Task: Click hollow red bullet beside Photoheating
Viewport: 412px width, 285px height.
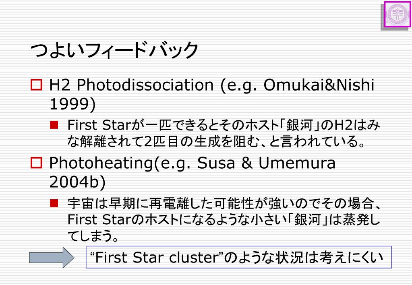Action: 36,163
